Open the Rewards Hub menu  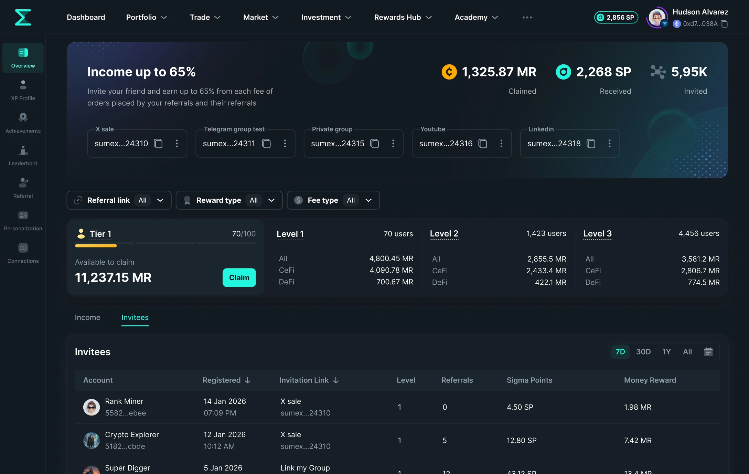click(402, 17)
